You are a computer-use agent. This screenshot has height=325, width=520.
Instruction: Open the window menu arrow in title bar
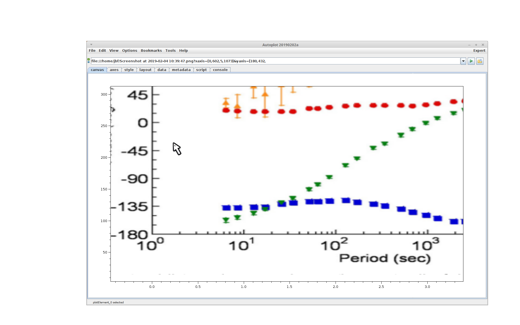point(91,45)
